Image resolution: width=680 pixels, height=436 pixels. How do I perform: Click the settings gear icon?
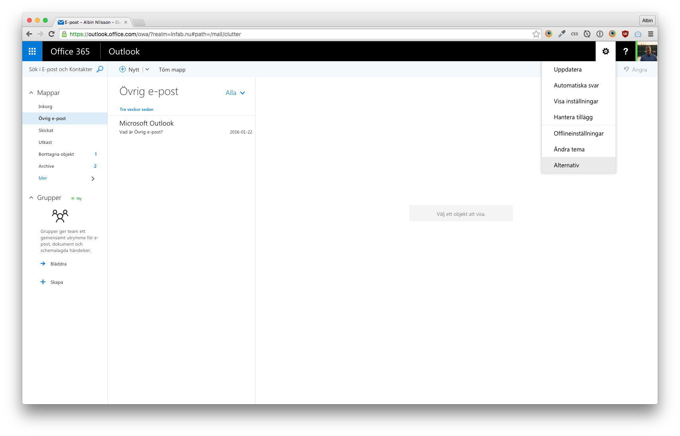pyautogui.click(x=605, y=51)
